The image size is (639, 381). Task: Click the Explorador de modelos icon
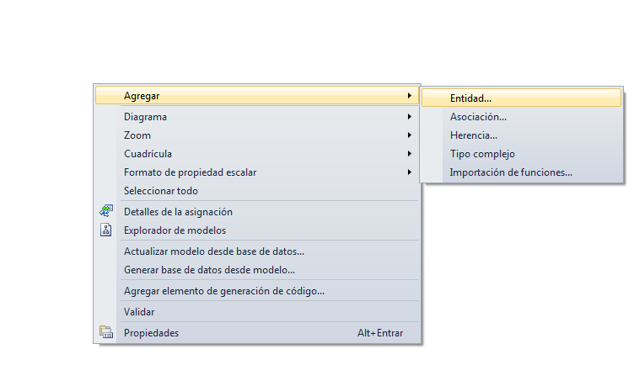pyautogui.click(x=106, y=230)
